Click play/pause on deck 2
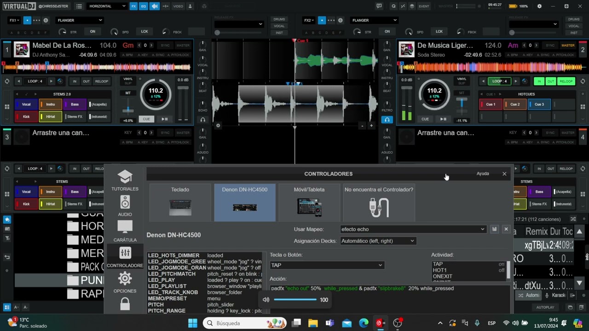Screen dimensions: 589x331 (x=443, y=119)
